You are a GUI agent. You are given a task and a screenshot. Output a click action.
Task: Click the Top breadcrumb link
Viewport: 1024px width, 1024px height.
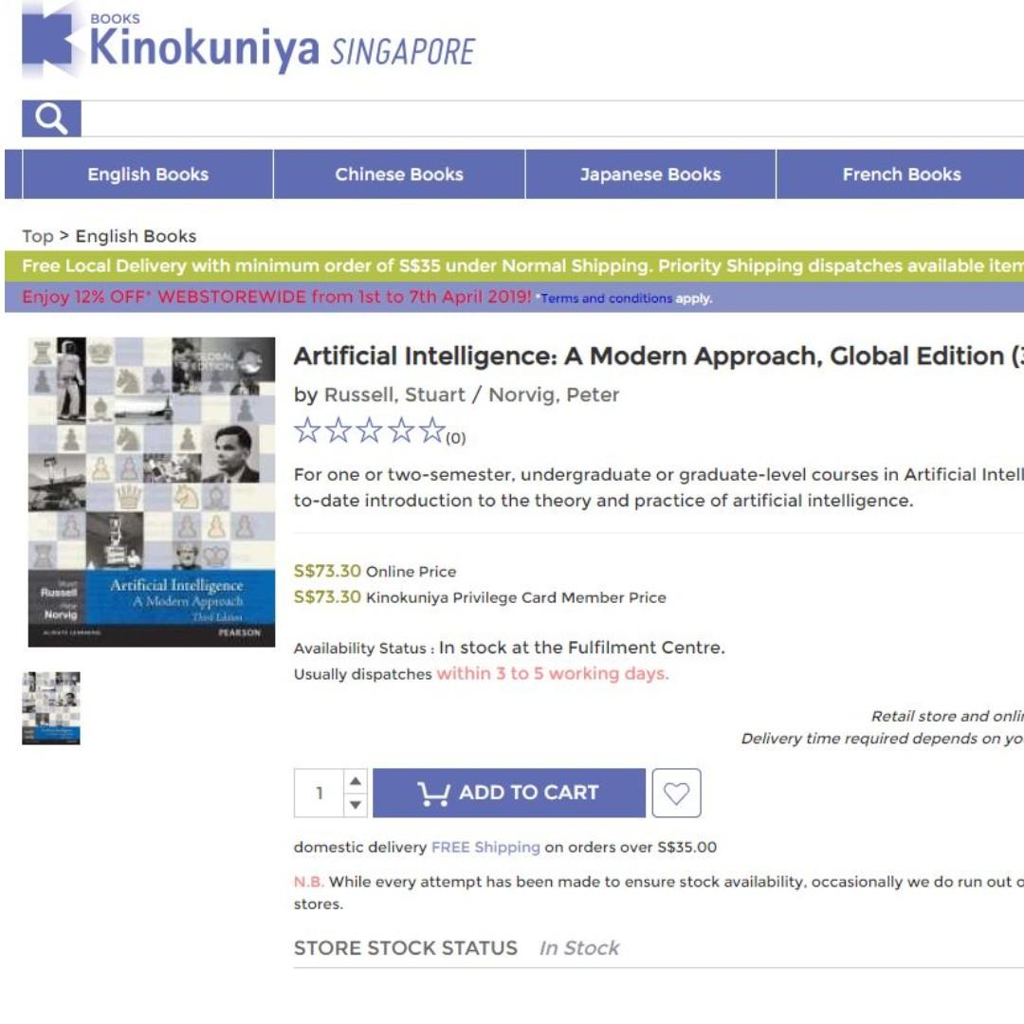point(38,236)
